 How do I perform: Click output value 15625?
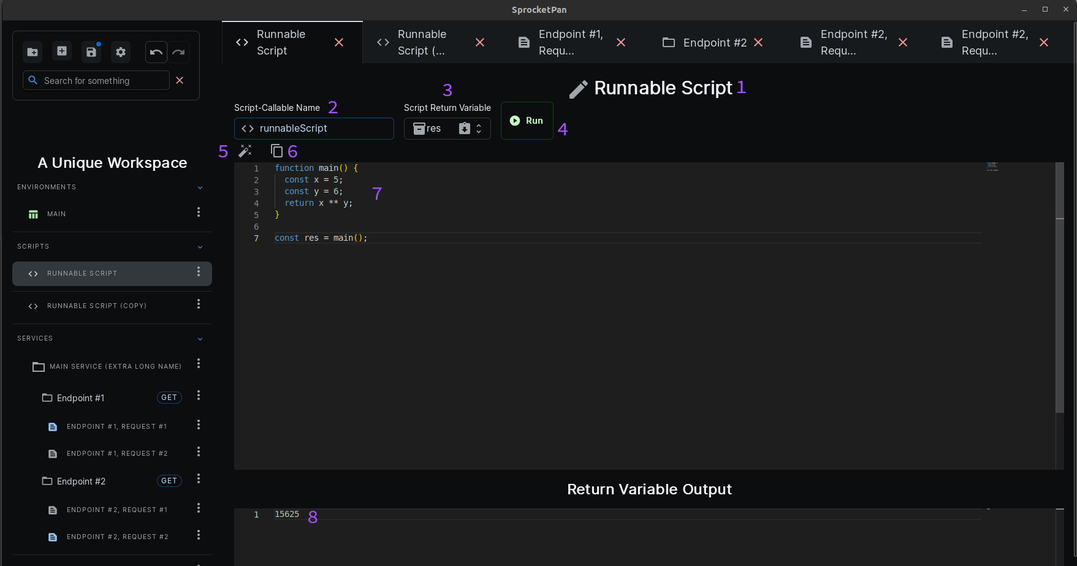[287, 514]
